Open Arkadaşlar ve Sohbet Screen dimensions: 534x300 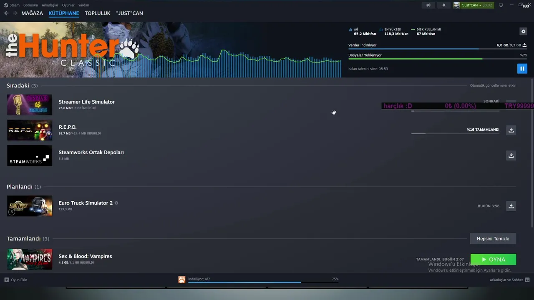pos(509,280)
